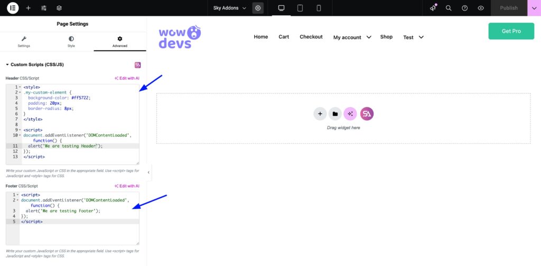Image resolution: width=541 pixels, height=266 pixels.
Task: Click Edit with AI for Footer CSS/Script
Action: (x=127, y=186)
